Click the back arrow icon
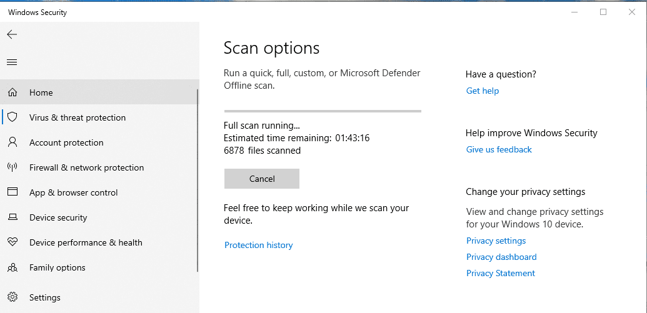This screenshot has height=313, width=647. (x=12, y=34)
